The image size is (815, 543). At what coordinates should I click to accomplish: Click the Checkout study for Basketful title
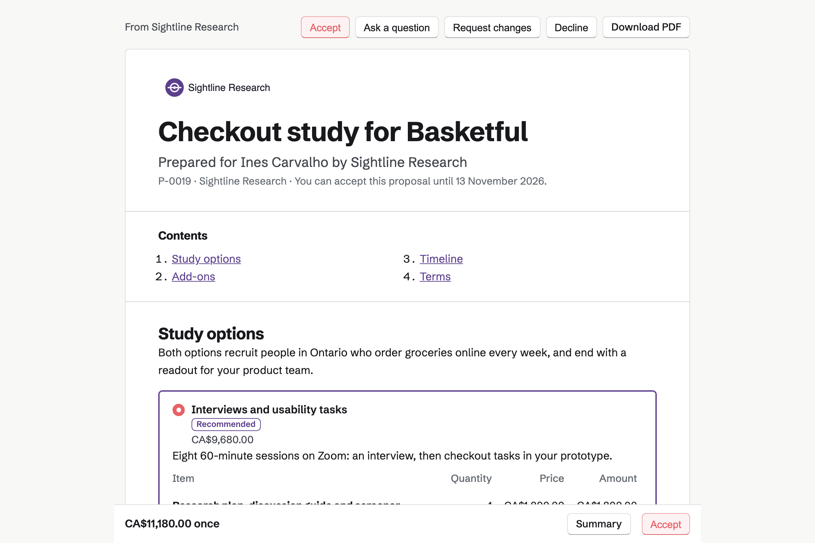click(343, 132)
